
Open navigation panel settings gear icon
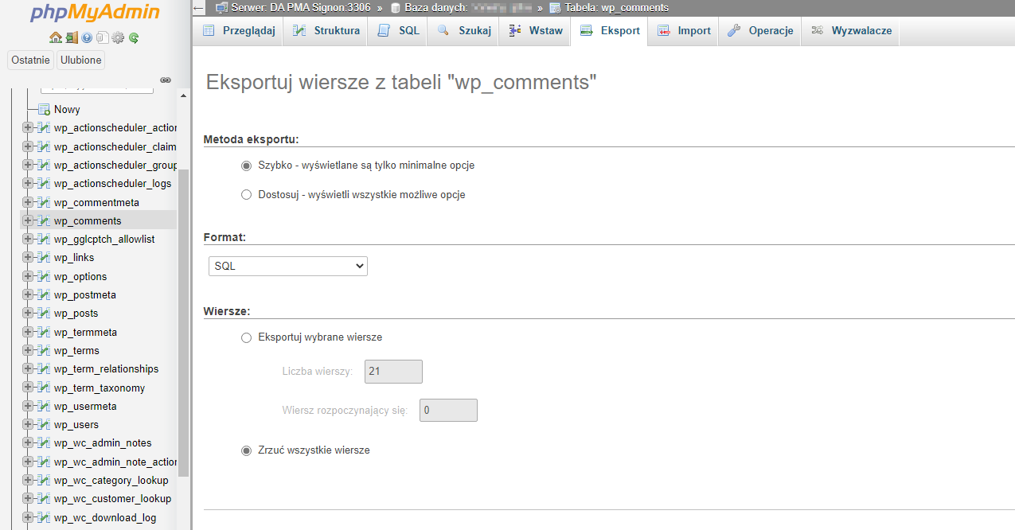point(118,37)
